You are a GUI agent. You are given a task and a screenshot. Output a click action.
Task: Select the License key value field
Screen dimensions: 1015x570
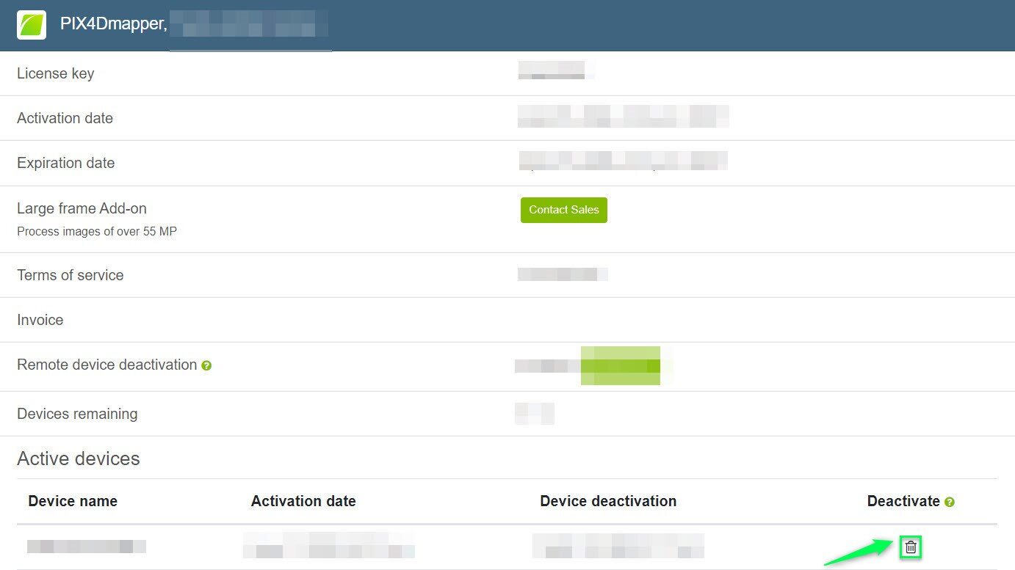(555, 70)
